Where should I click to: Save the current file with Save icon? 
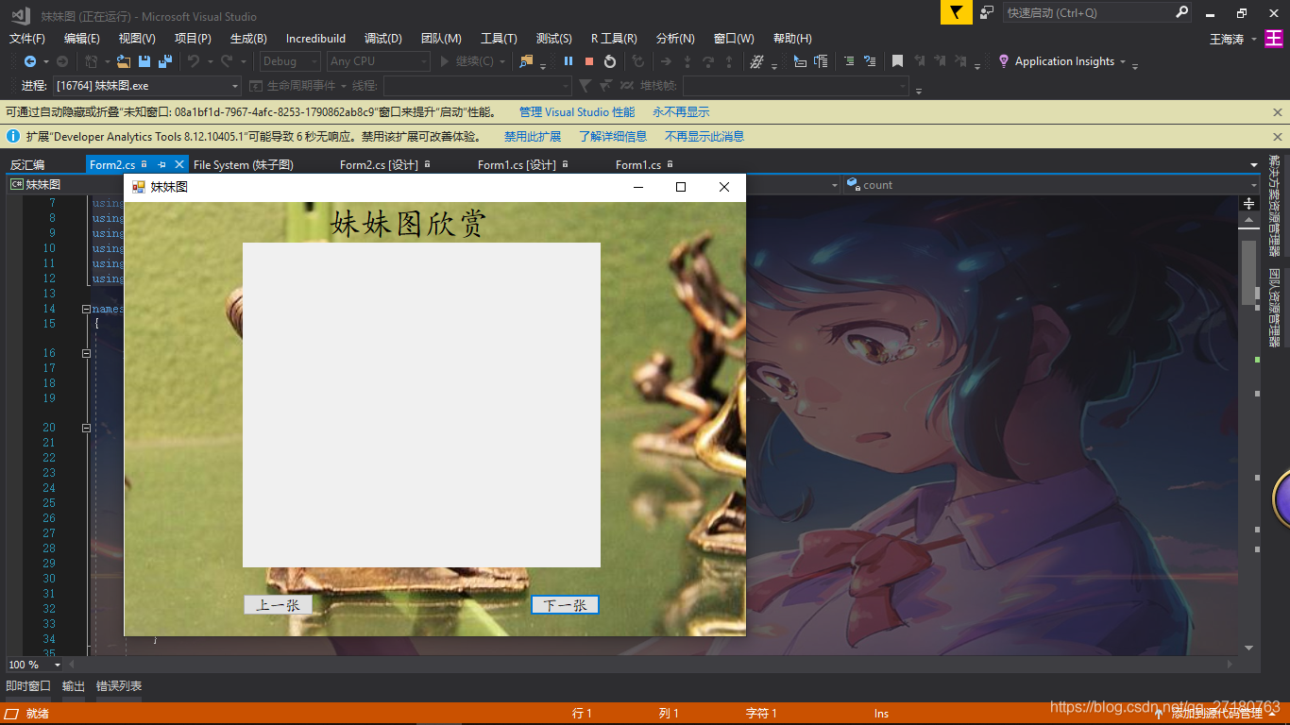144,61
